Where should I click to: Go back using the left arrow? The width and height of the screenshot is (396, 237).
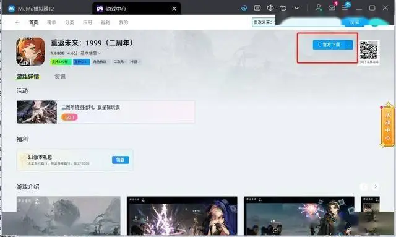(17, 22)
